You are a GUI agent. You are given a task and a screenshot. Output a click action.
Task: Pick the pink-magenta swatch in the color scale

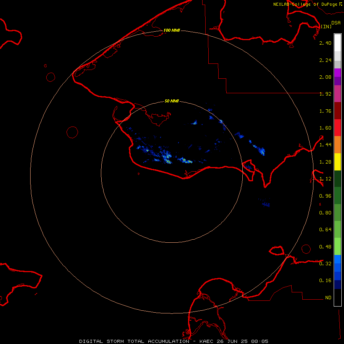(338, 94)
